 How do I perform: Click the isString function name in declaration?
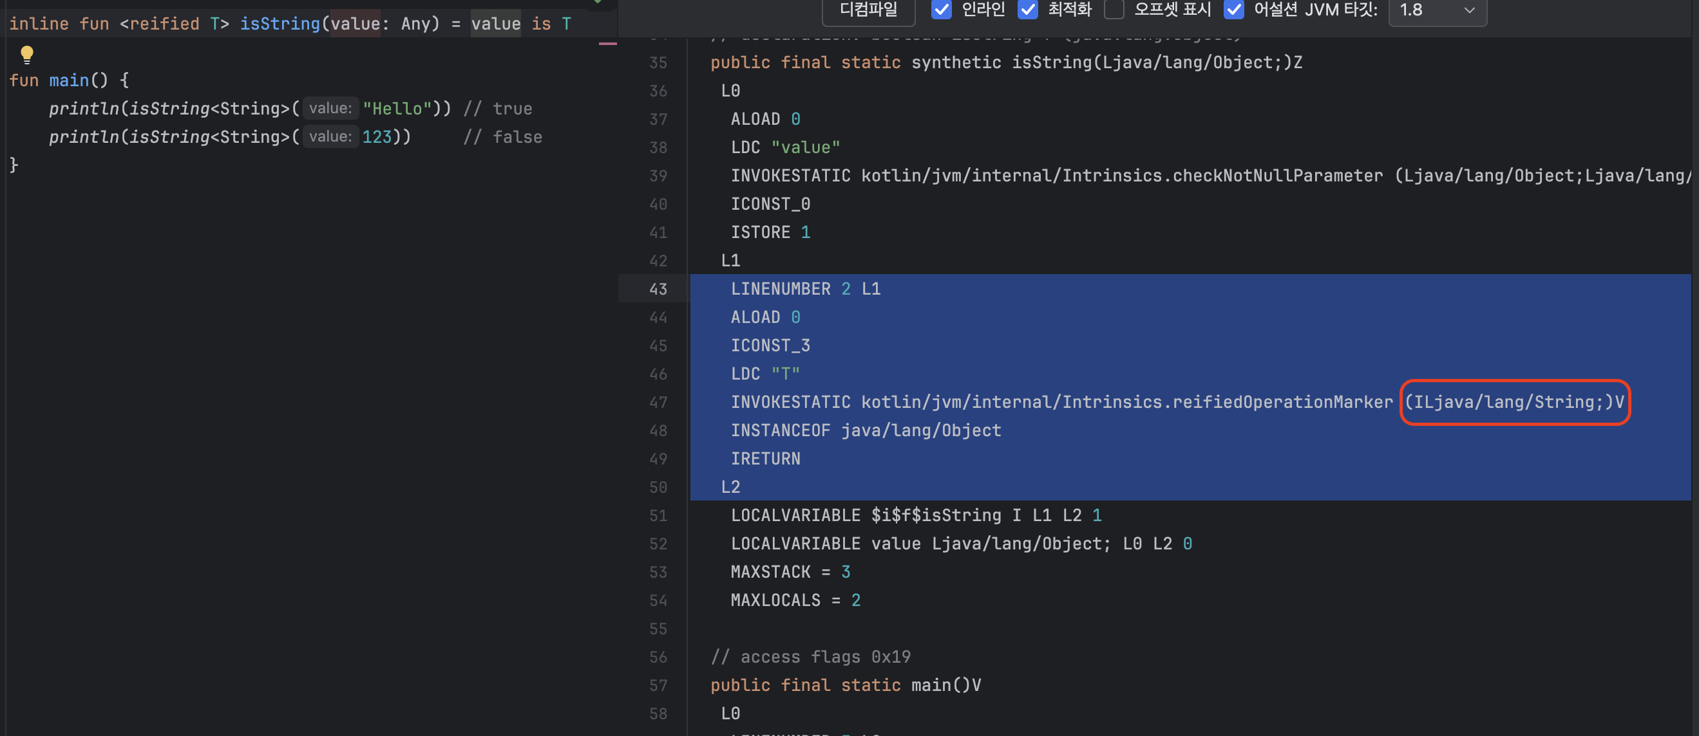tap(279, 24)
